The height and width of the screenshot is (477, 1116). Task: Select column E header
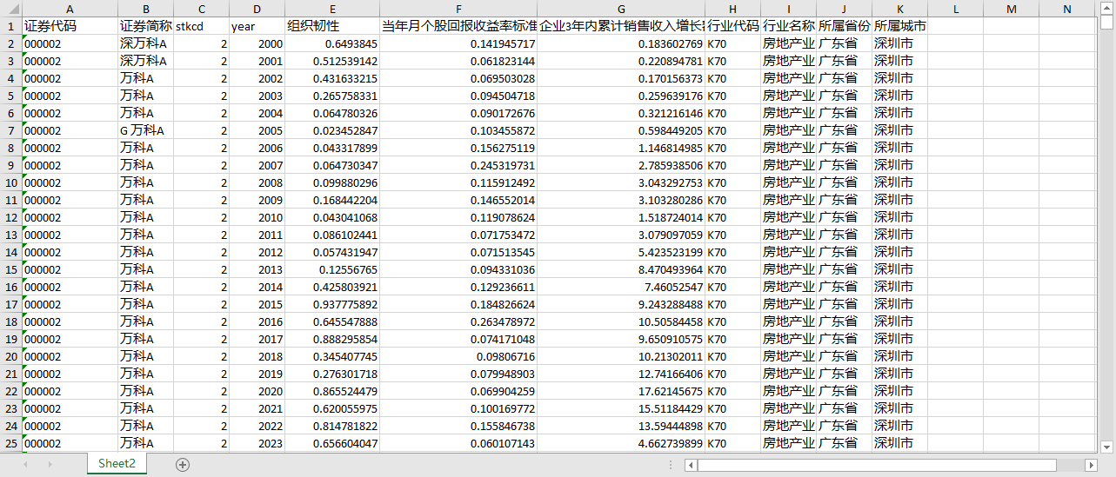pos(332,9)
